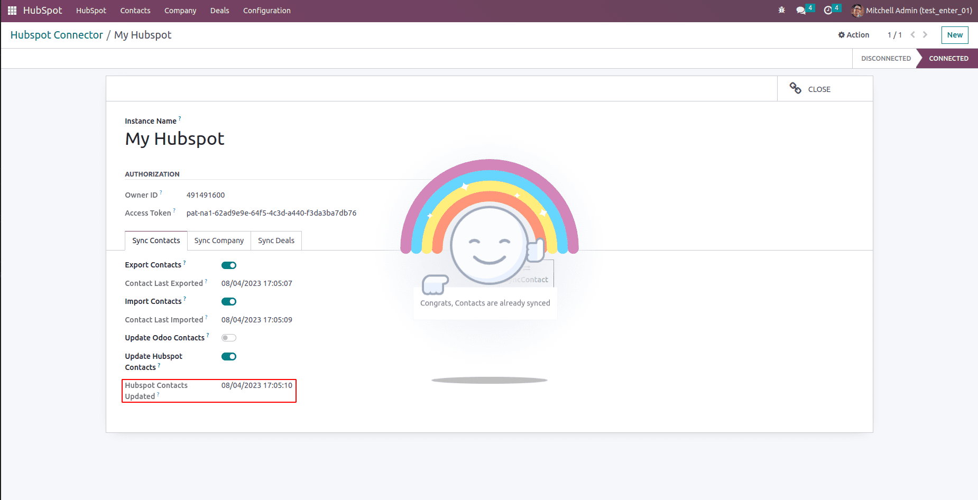978x500 pixels.
Task: Set status to DISCONNECTED
Action: click(x=885, y=59)
